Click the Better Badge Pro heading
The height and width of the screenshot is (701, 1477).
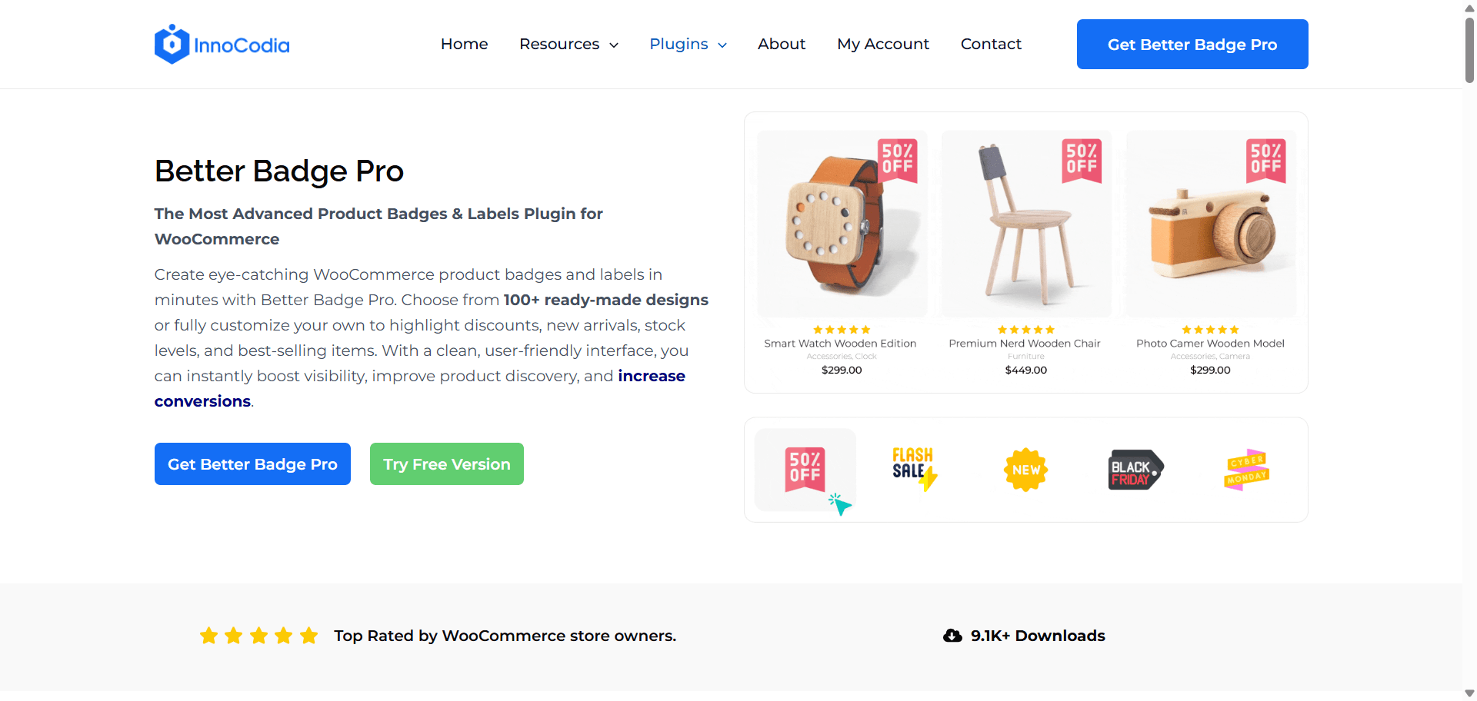coord(279,171)
